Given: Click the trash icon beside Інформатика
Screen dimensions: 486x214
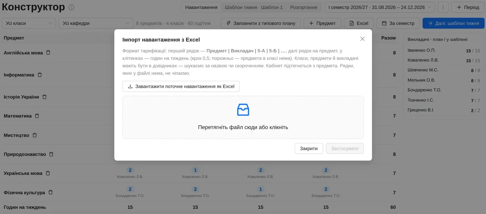Looking at the screenshot, I should point(39,75).
